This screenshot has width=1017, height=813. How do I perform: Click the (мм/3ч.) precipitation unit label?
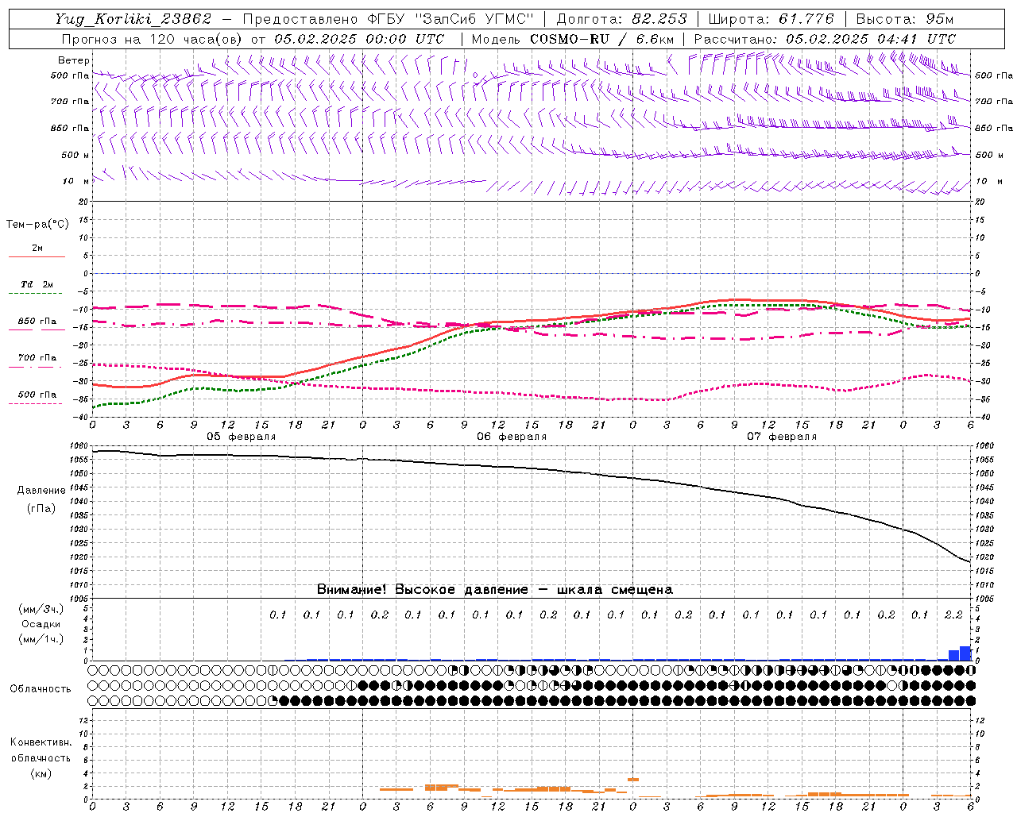[x=41, y=609]
